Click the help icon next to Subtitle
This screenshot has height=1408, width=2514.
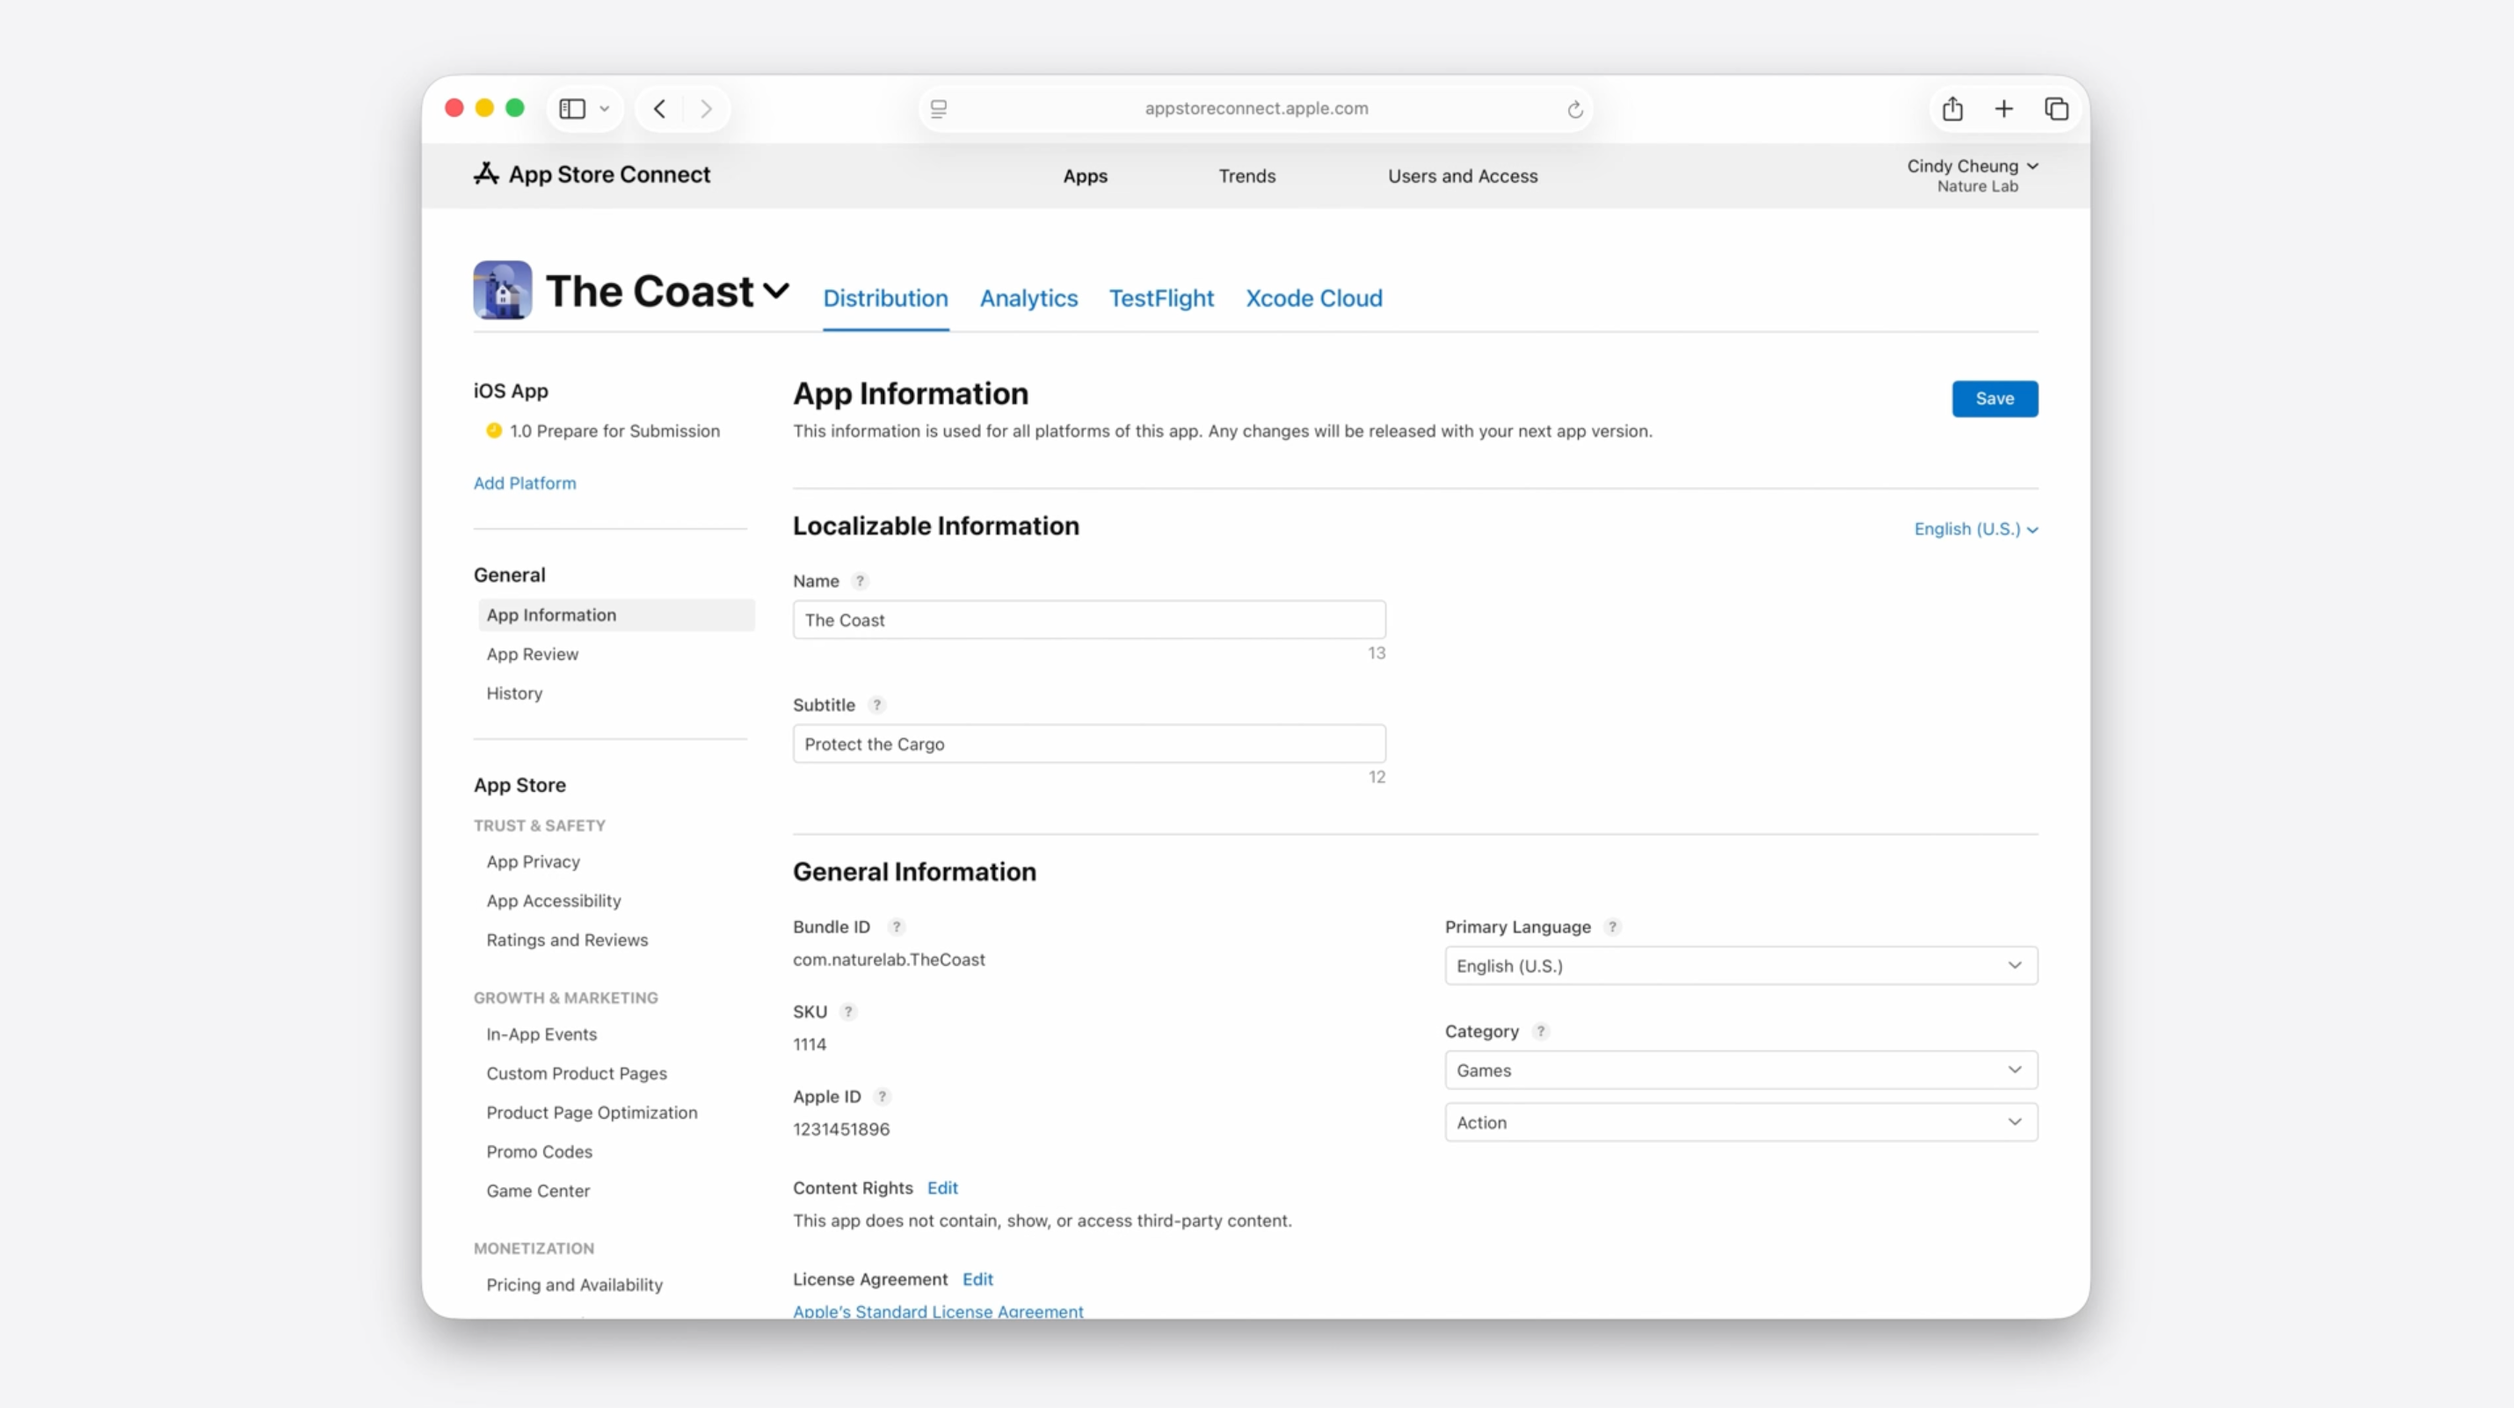pyautogui.click(x=876, y=705)
